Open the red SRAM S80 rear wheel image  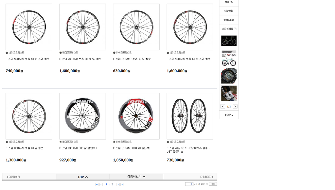(x=136, y=116)
